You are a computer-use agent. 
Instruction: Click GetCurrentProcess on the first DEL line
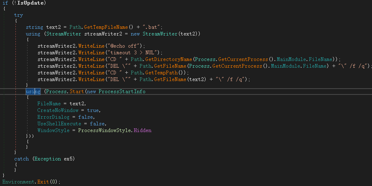click(238, 66)
